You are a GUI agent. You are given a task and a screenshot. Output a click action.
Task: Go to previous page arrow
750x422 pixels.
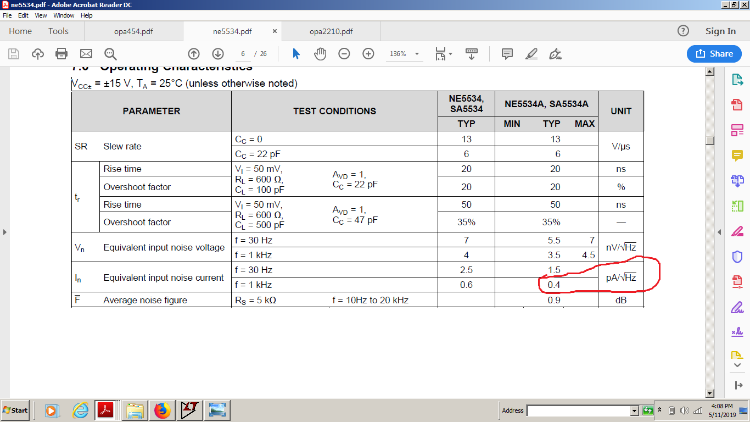193,54
